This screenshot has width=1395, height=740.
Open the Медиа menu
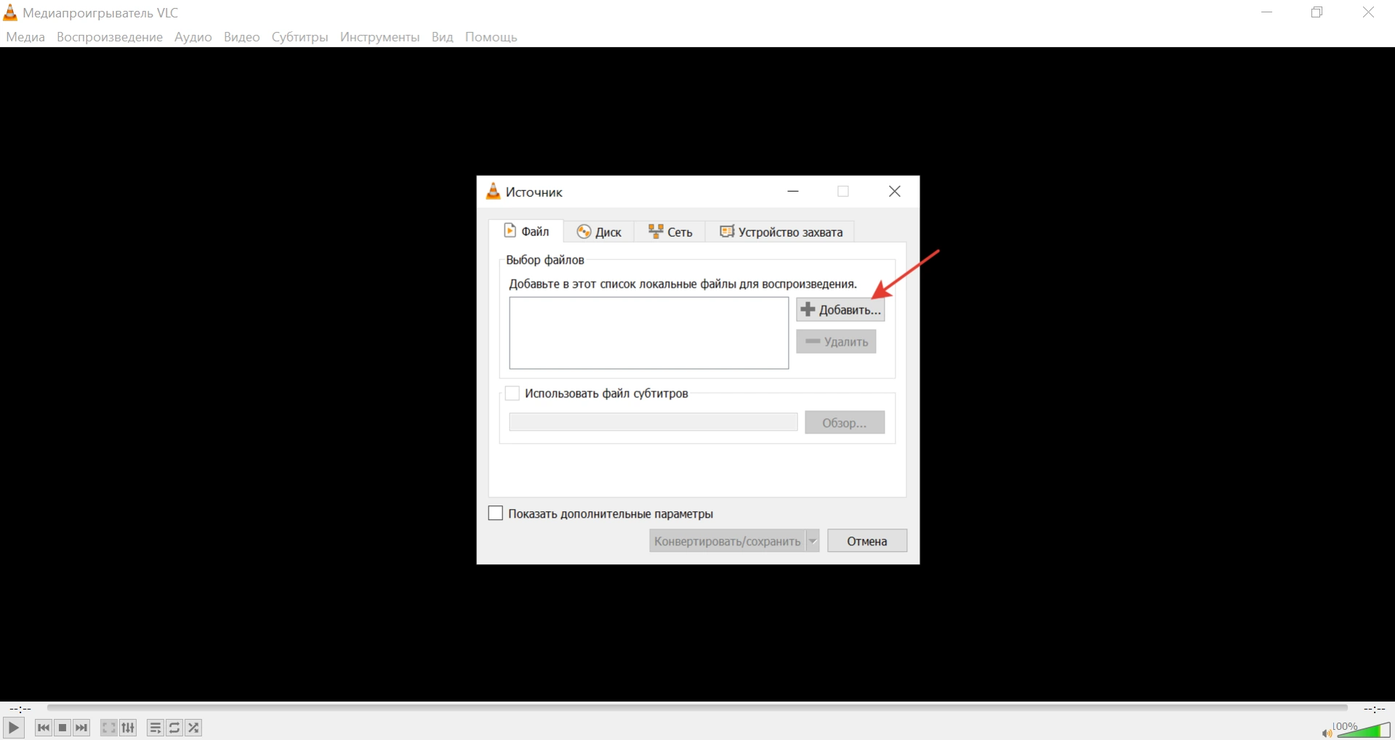point(25,37)
